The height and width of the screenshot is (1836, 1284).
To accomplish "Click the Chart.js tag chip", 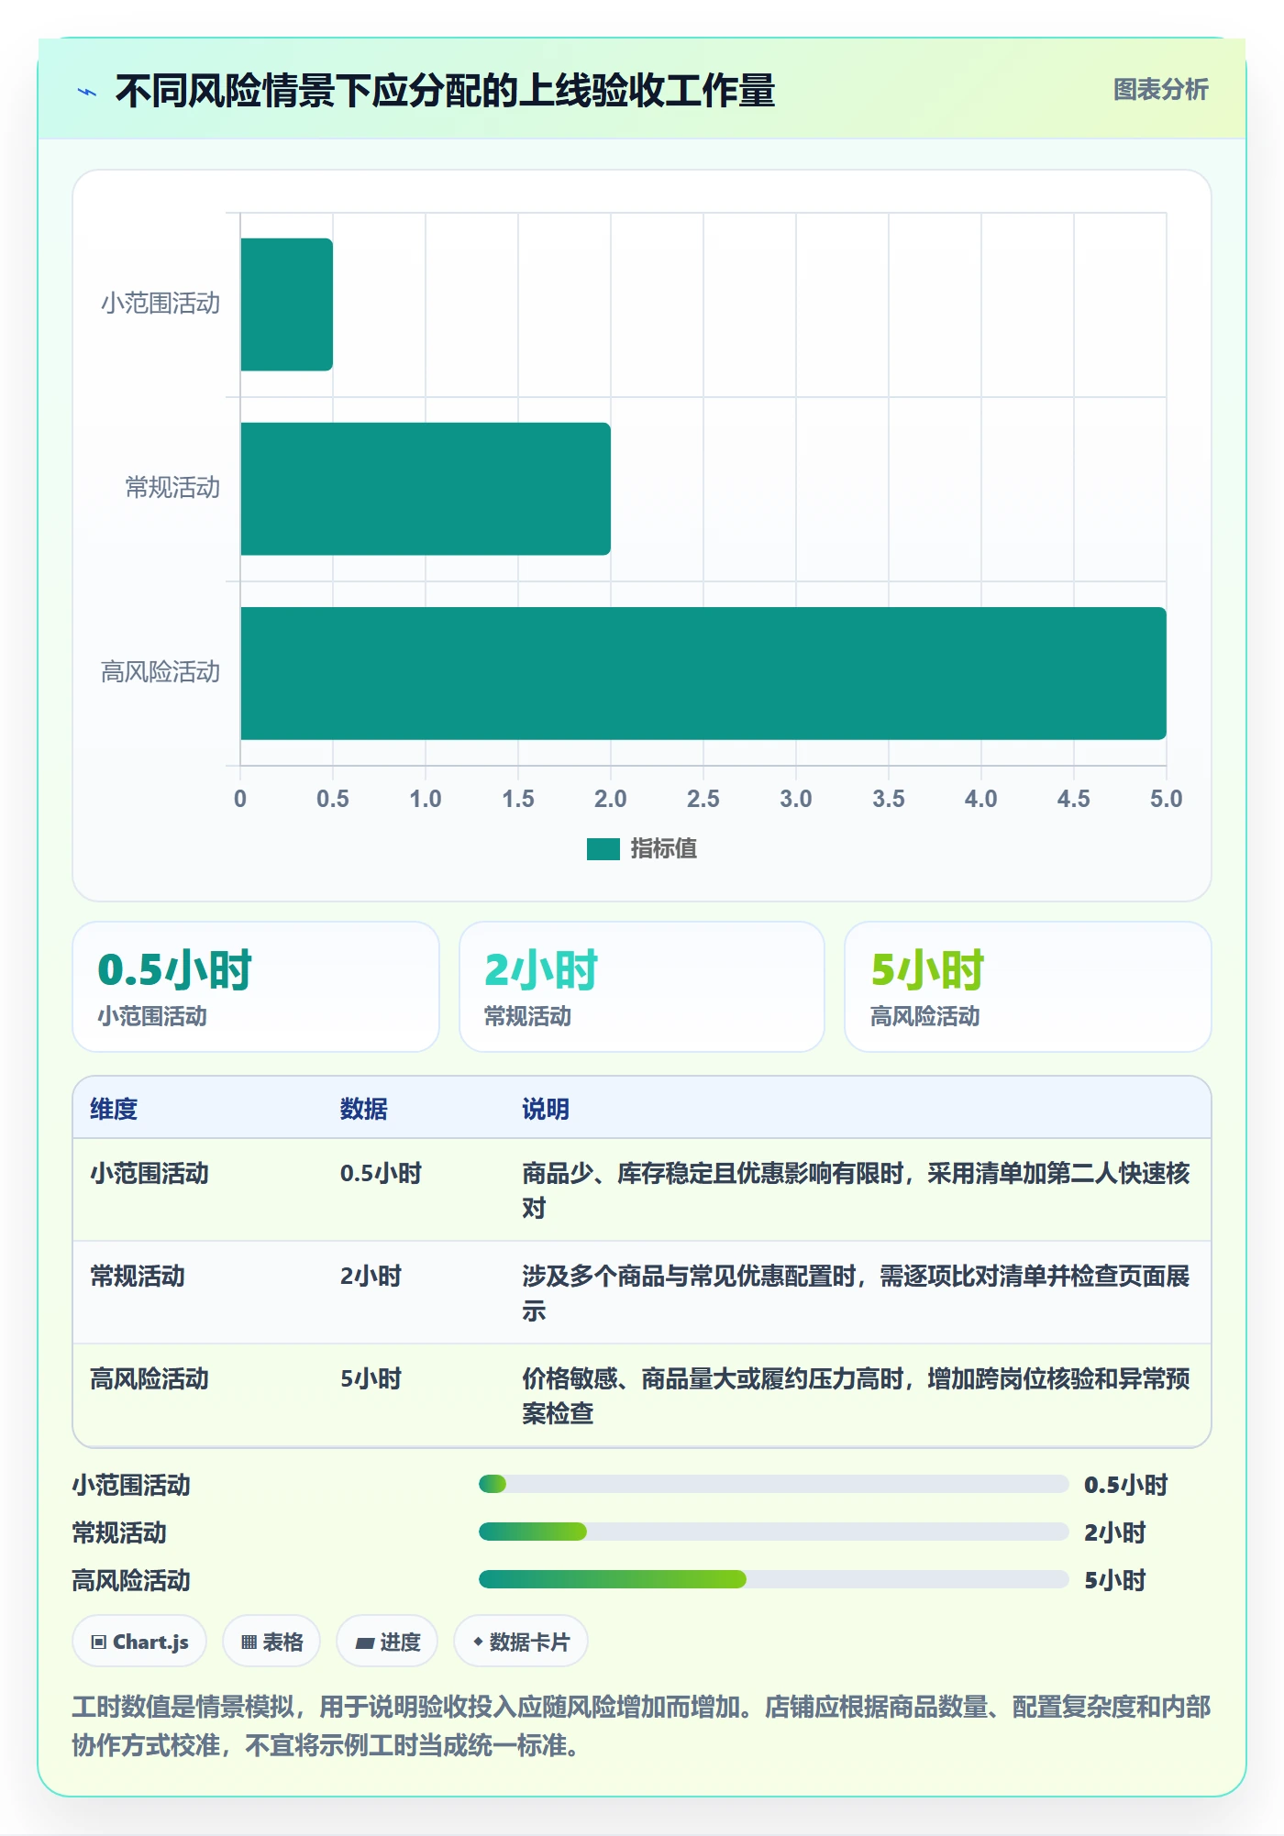I will 139,1642.
